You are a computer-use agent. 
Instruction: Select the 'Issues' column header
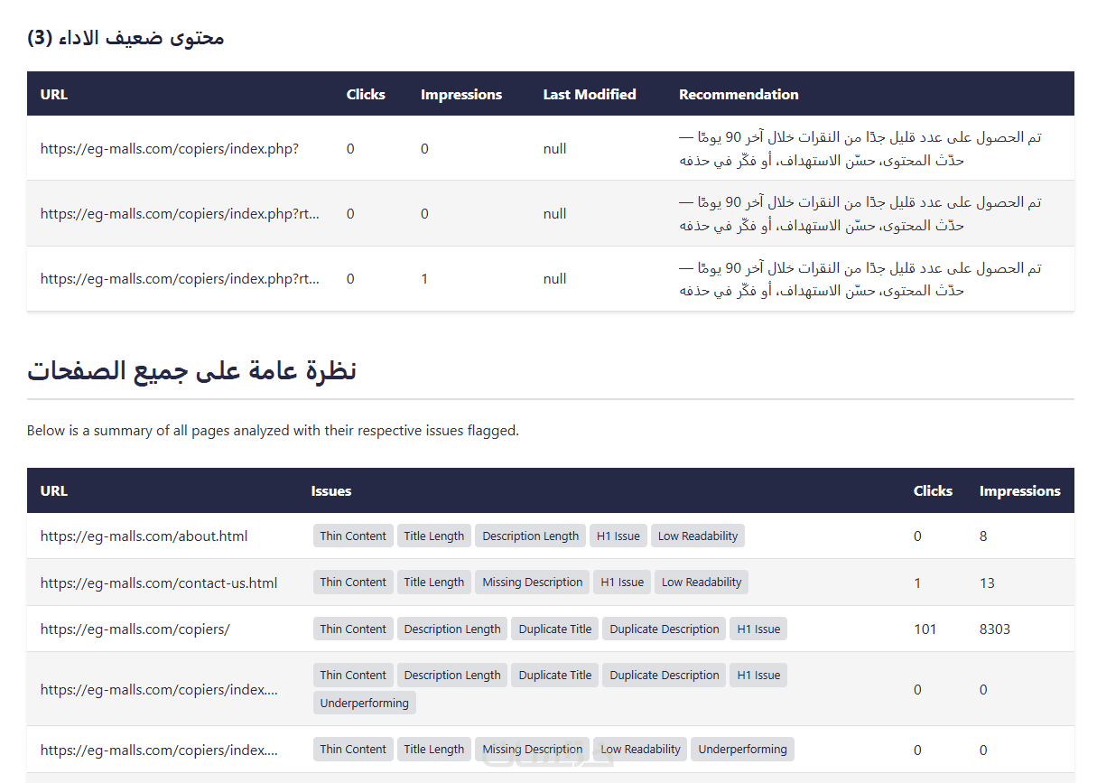coord(331,491)
